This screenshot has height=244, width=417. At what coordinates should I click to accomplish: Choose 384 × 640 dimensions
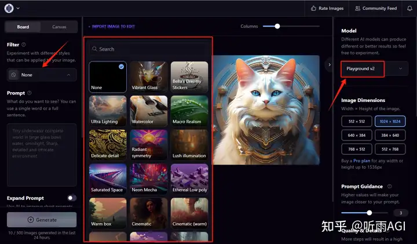(390, 135)
